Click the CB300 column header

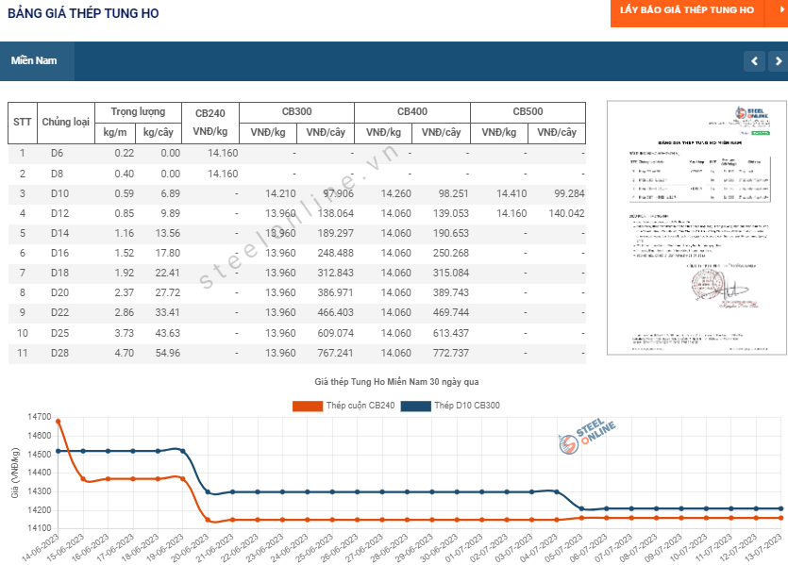[296, 111]
